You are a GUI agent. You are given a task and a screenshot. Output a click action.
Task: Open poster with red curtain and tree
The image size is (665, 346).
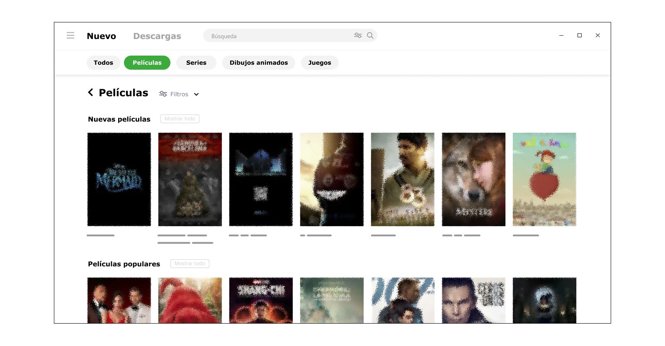point(190,179)
